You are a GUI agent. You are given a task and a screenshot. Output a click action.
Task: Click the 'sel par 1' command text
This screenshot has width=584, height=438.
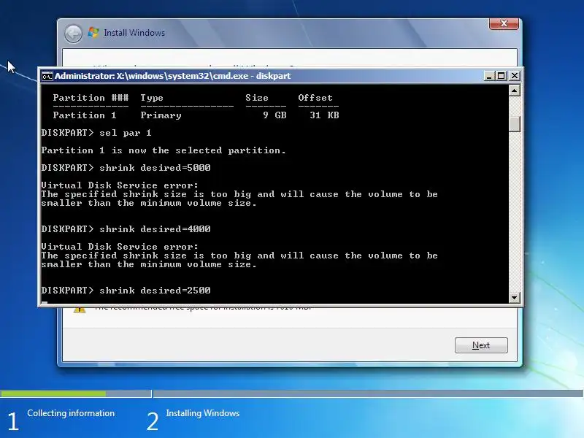coord(126,133)
